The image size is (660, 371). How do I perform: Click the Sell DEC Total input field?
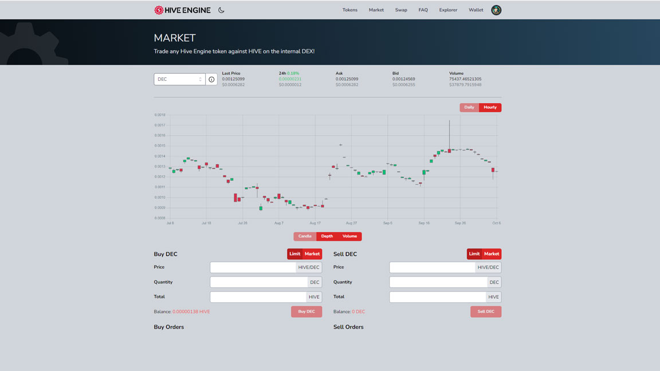pos(437,297)
